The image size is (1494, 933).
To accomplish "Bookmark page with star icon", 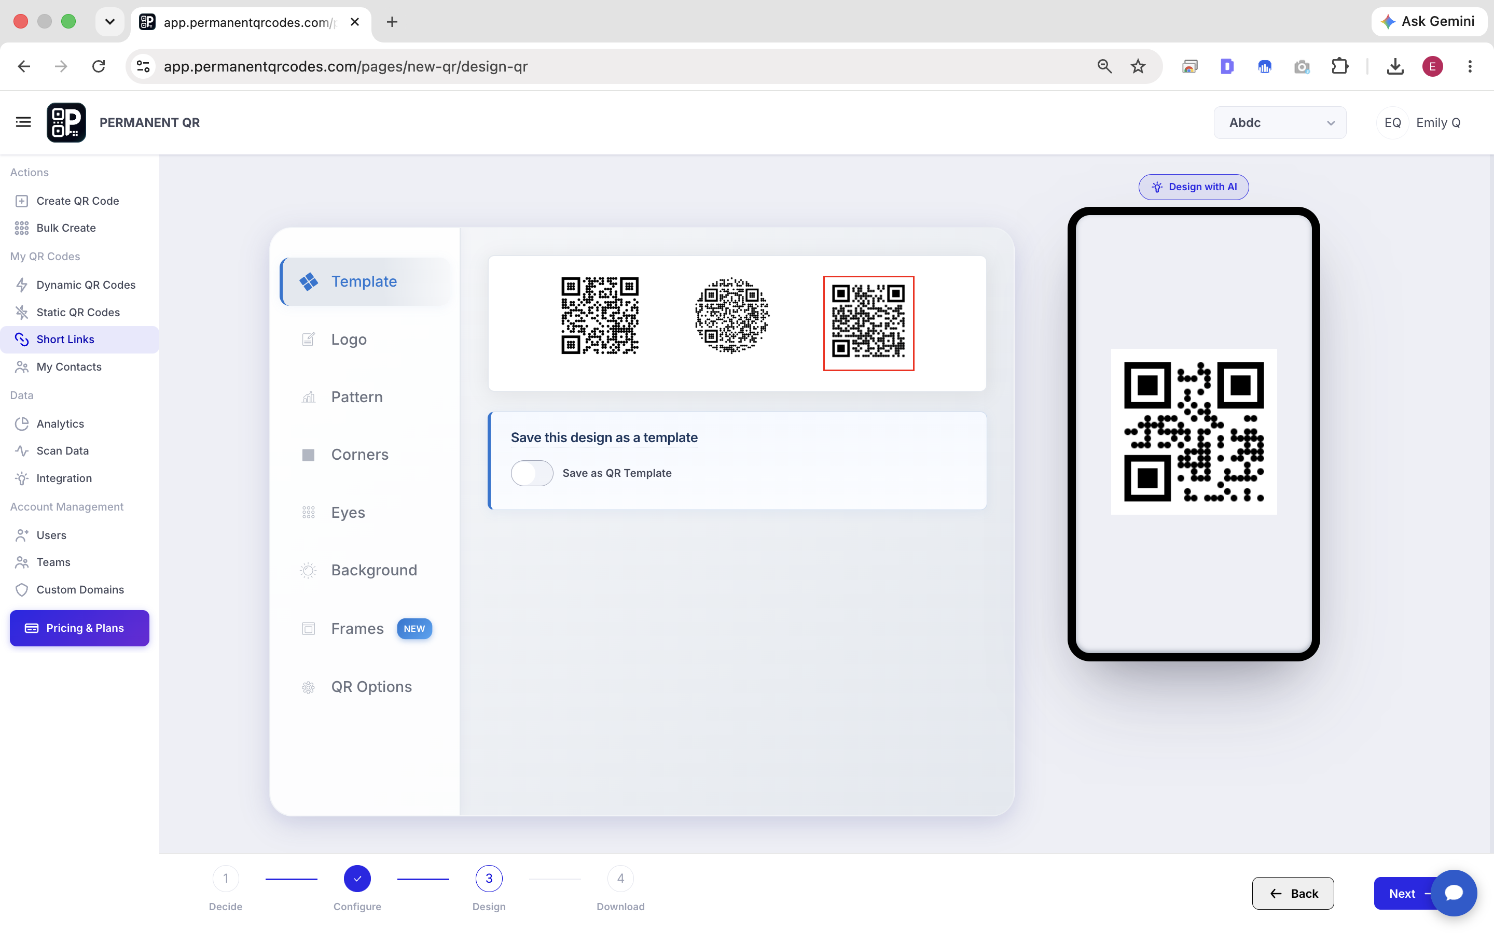I will (x=1138, y=67).
